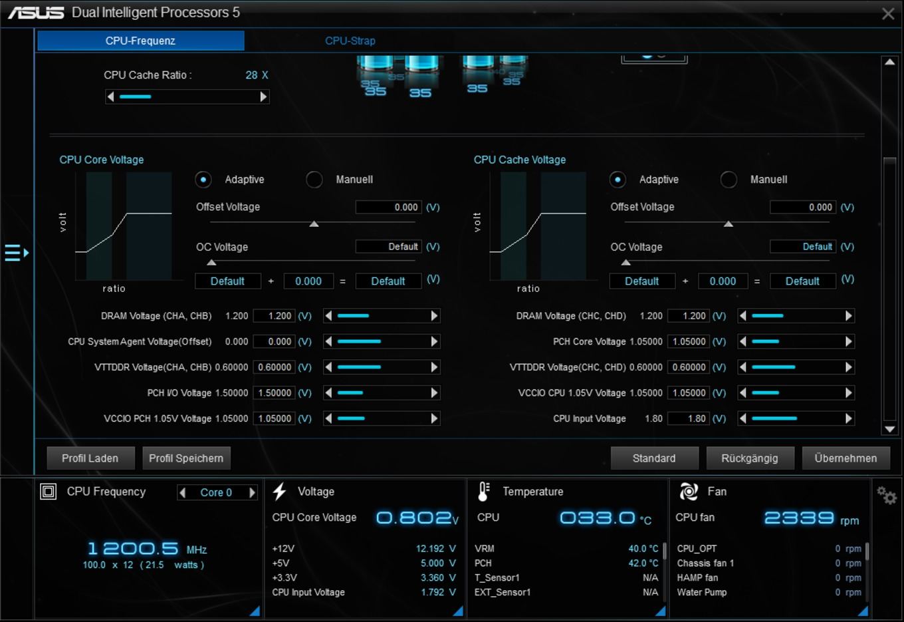Image resolution: width=904 pixels, height=622 pixels.
Task: Adjust CPU Core OC Voltage slider handle
Action: (x=211, y=263)
